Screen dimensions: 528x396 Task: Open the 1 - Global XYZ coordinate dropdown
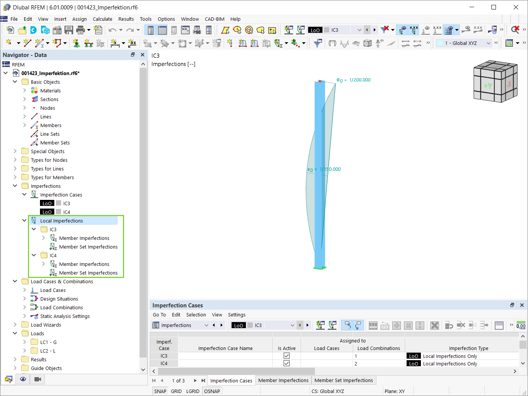pyautogui.click(x=488, y=43)
